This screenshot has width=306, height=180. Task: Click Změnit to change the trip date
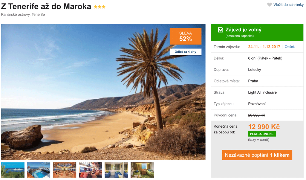(x=290, y=47)
